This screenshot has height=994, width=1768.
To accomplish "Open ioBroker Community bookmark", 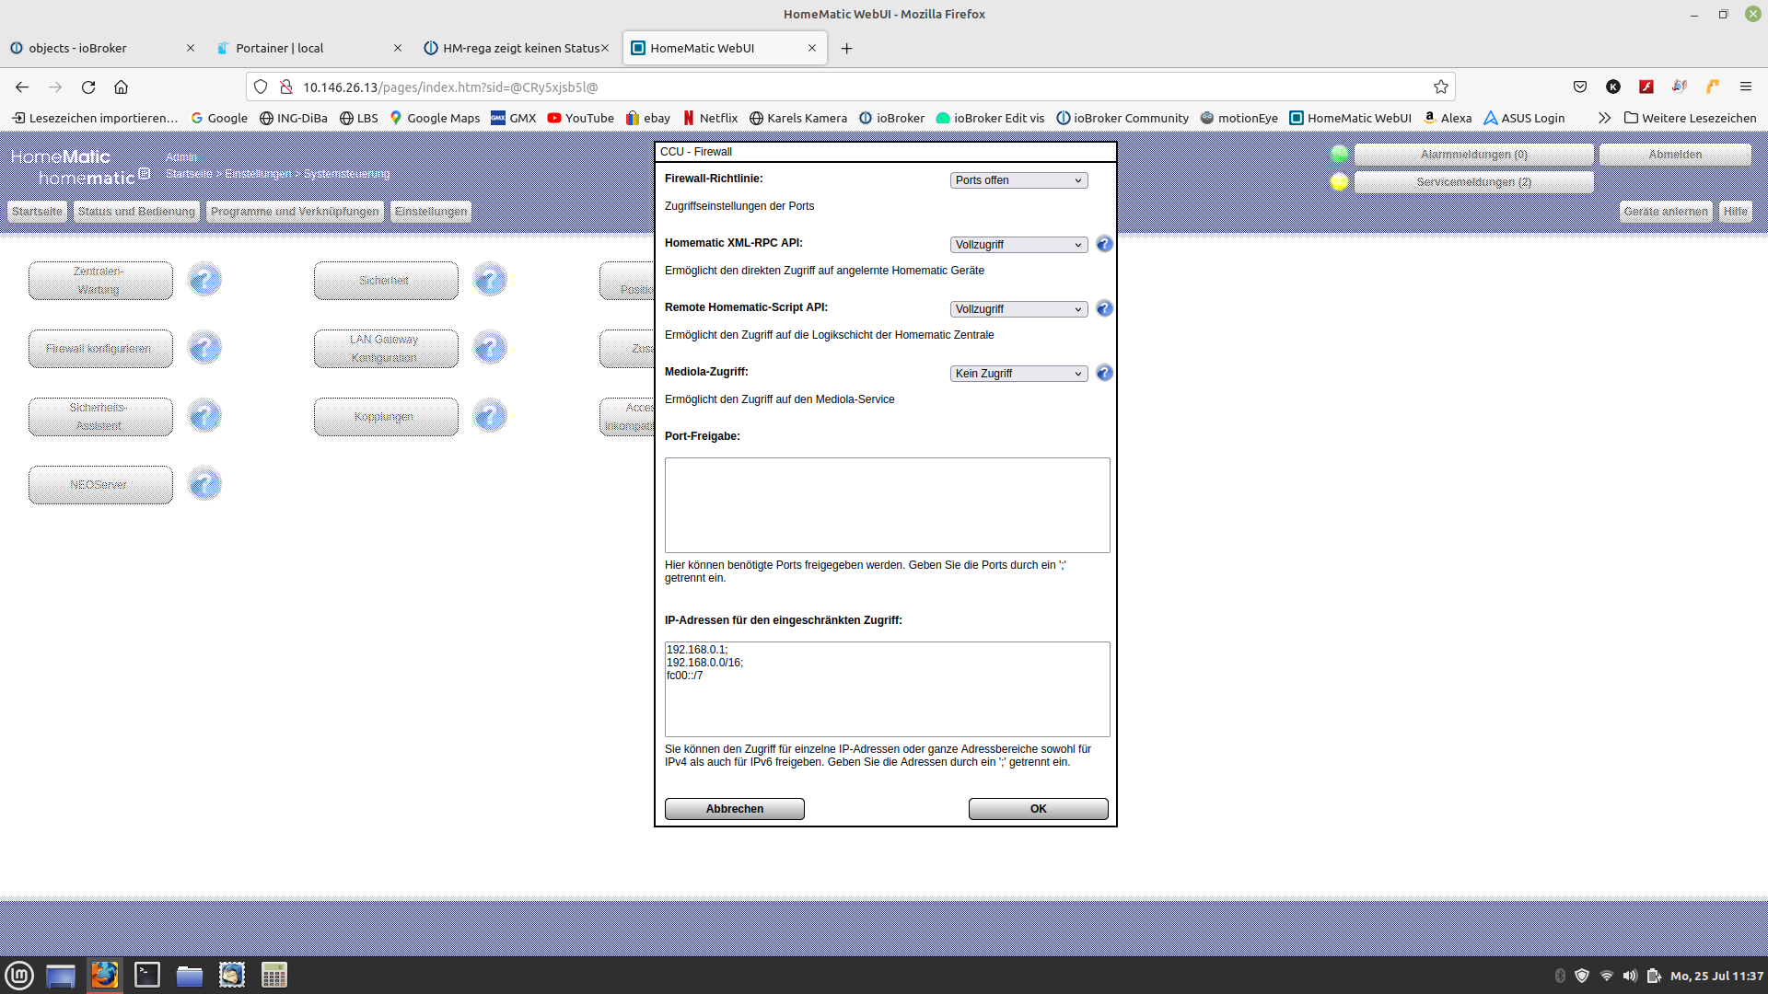I will [x=1122, y=118].
